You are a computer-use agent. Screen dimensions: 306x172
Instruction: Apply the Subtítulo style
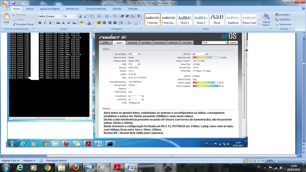click(x=233, y=19)
